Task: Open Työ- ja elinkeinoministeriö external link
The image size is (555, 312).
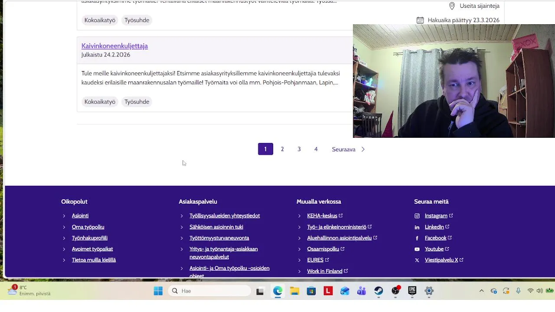Action: 340,227
